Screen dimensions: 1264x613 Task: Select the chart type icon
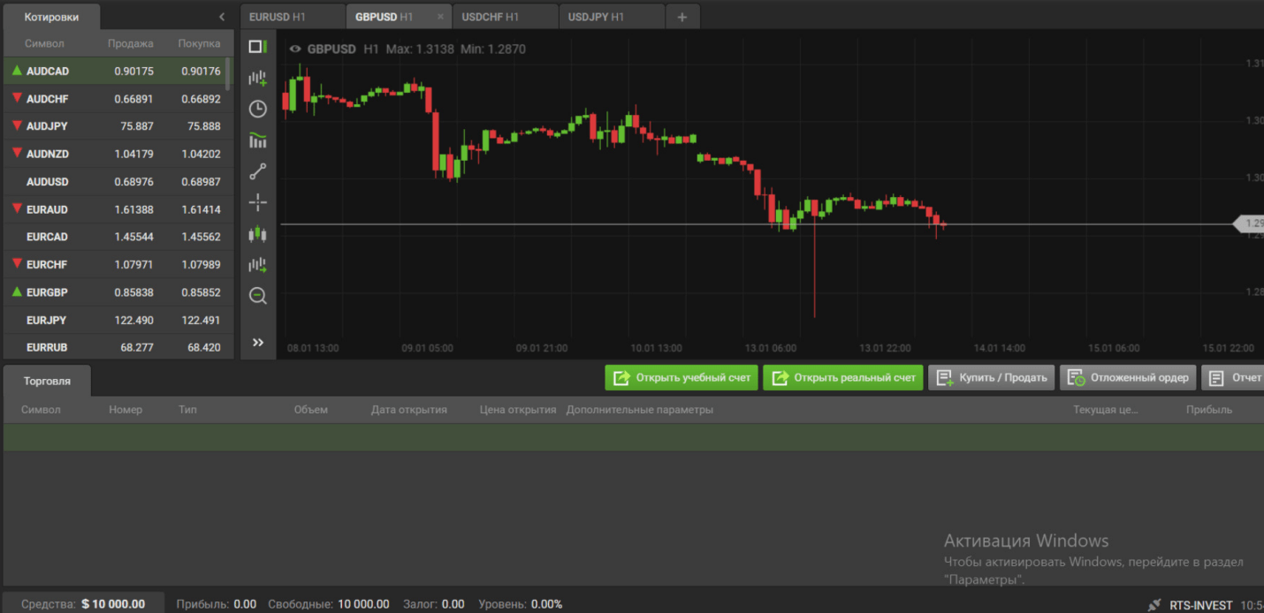257,46
